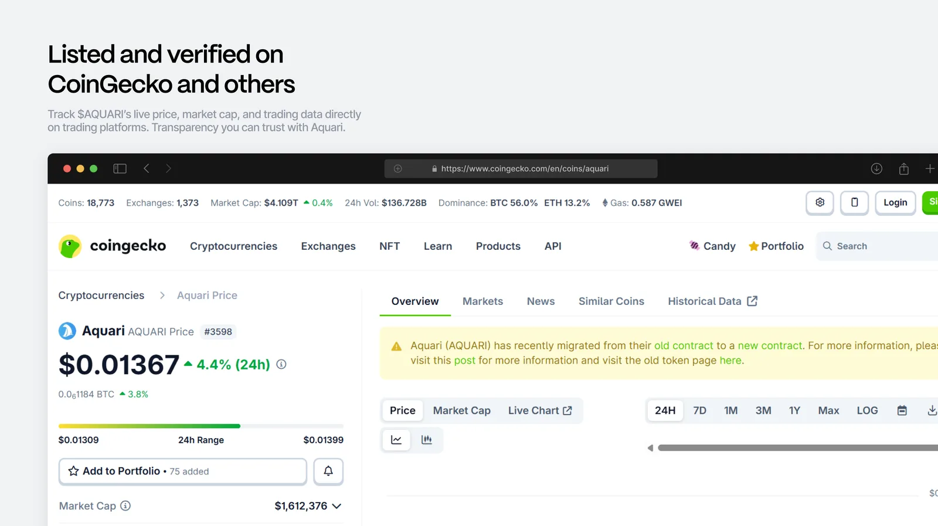938x526 pixels.
Task: Click the chart range scrollbar
Action: (x=797, y=448)
